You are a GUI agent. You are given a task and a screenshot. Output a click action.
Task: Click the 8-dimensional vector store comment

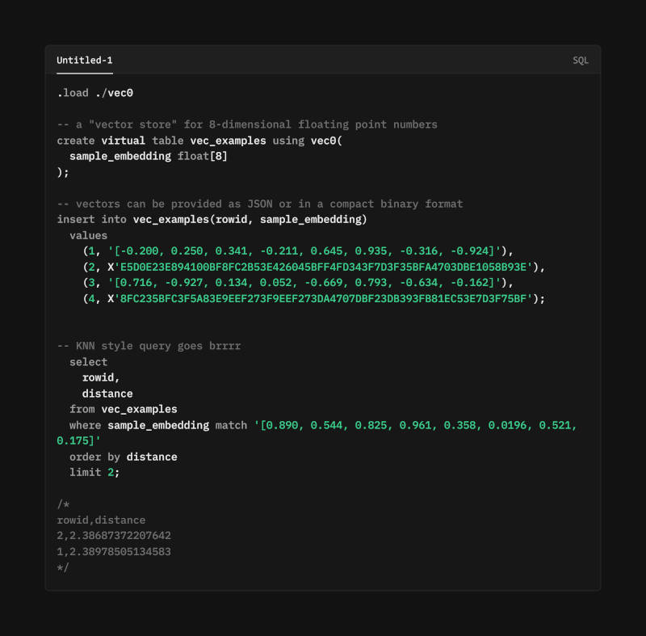click(247, 124)
